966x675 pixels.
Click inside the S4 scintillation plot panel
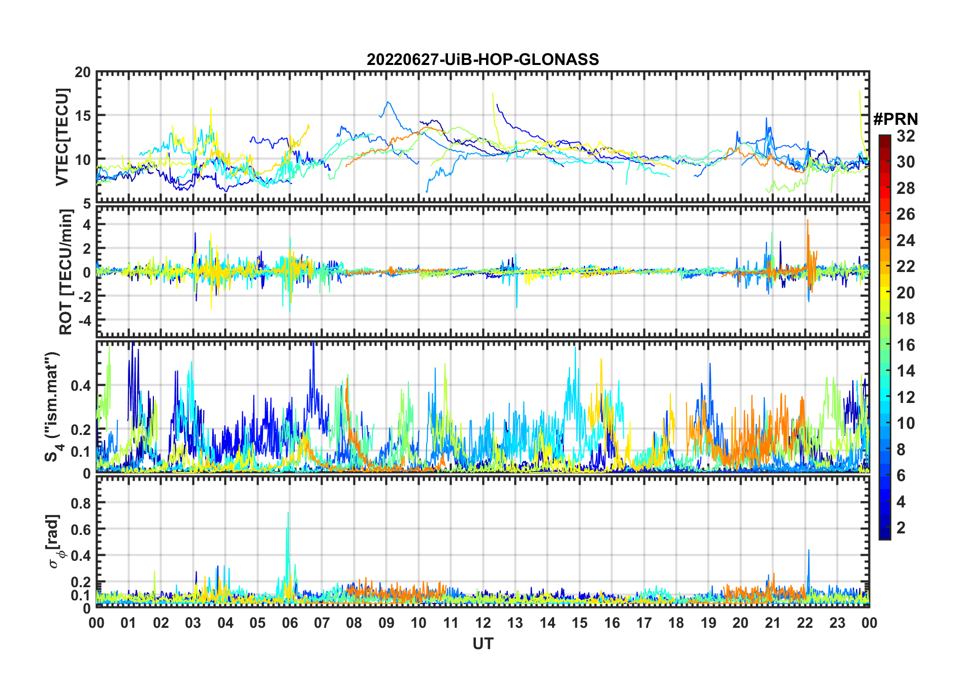(482, 407)
